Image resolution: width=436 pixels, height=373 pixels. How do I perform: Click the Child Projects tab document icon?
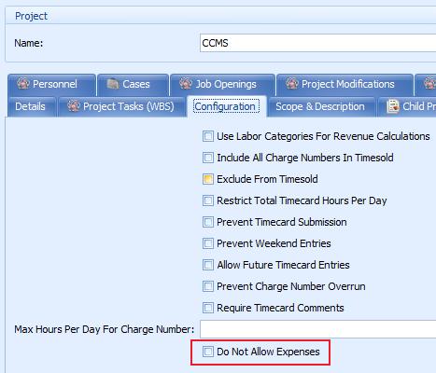393,106
